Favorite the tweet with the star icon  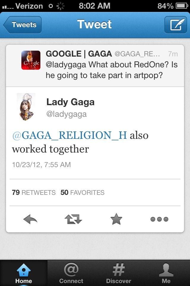point(116,219)
